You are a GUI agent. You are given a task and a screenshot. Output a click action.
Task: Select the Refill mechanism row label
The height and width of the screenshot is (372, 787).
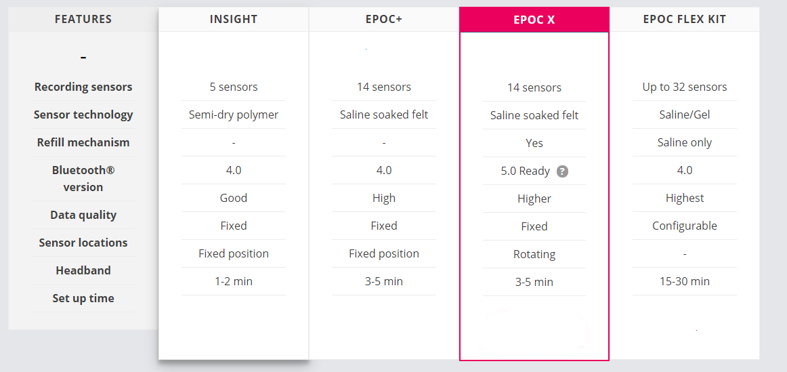coord(83,142)
